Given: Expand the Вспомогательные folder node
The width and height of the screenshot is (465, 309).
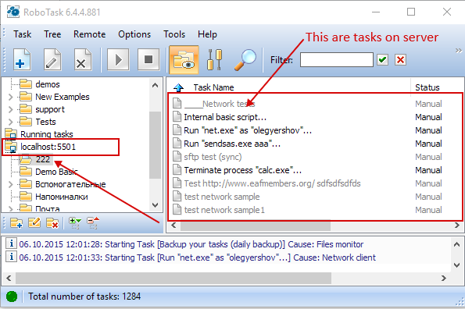Looking at the screenshot, I should (x=11, y=184).
